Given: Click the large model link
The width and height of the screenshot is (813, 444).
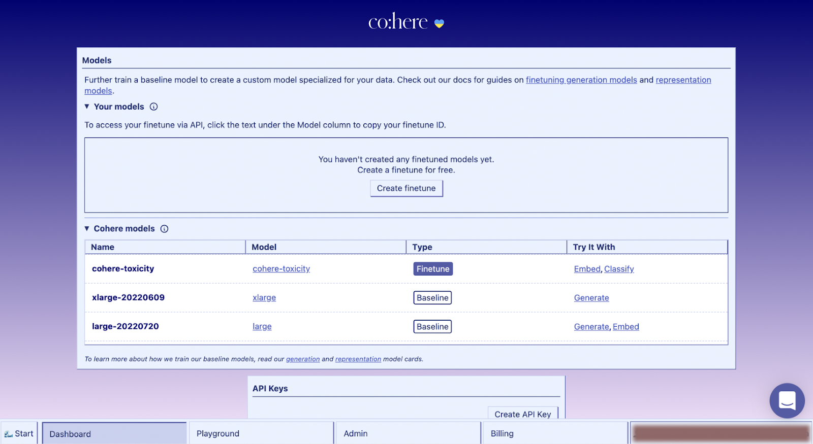Looking at the screenshot, I should click(262, 327).
